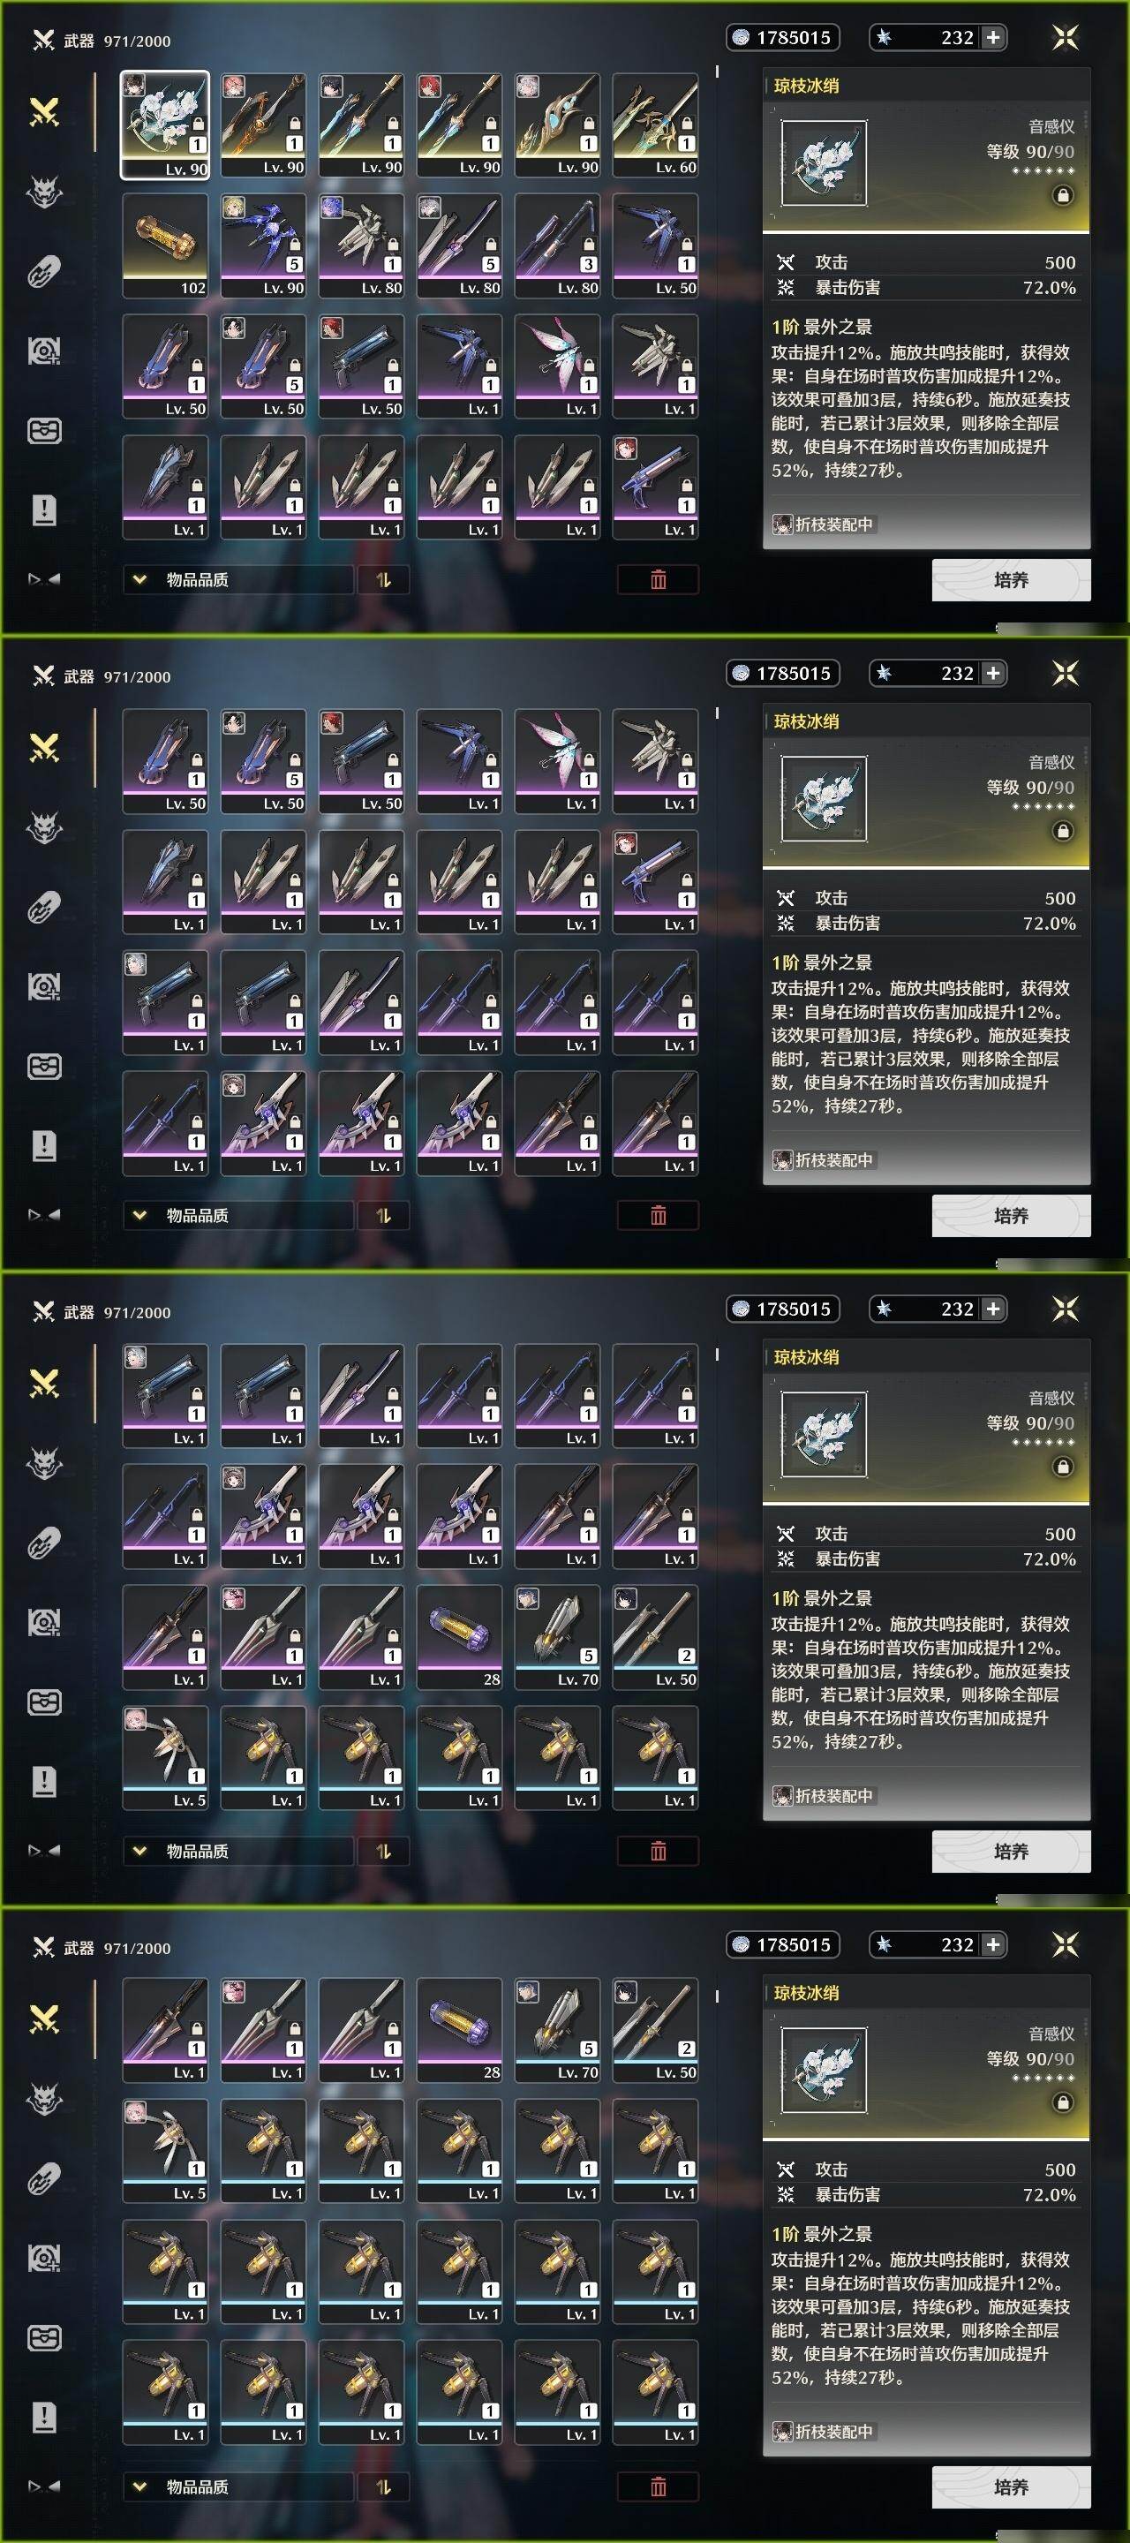Click the 培养 button in the topmost panel
The height and width of the screenshot is (2543, 1130).
(1012, 579)
